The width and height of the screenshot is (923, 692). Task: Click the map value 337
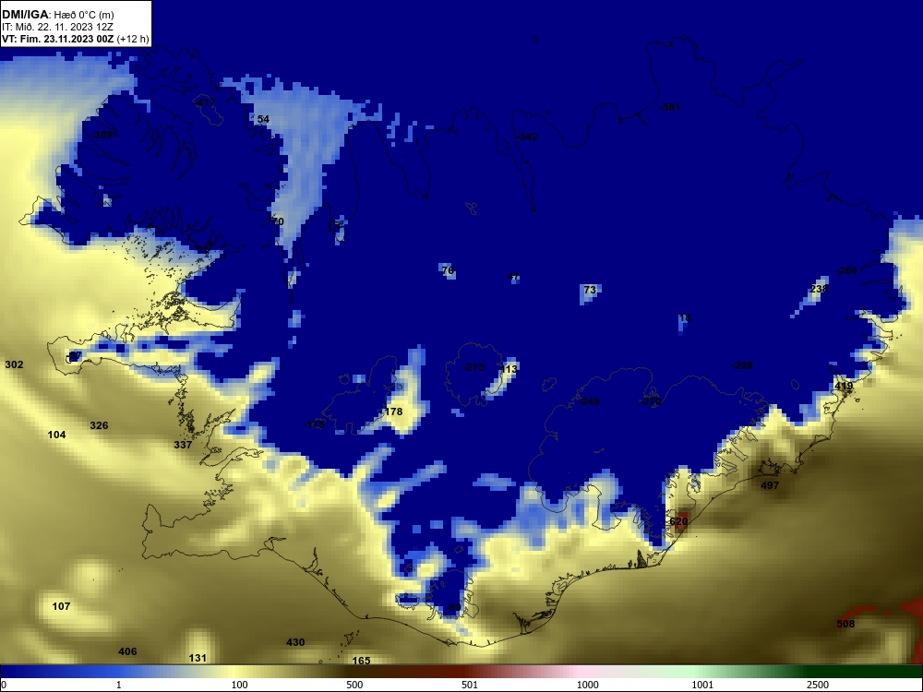point(183,445)
